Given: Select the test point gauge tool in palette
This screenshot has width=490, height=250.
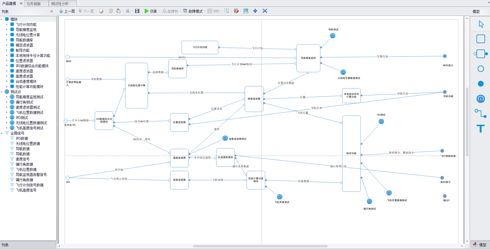Looking at the screenshot, I should 480,99.
